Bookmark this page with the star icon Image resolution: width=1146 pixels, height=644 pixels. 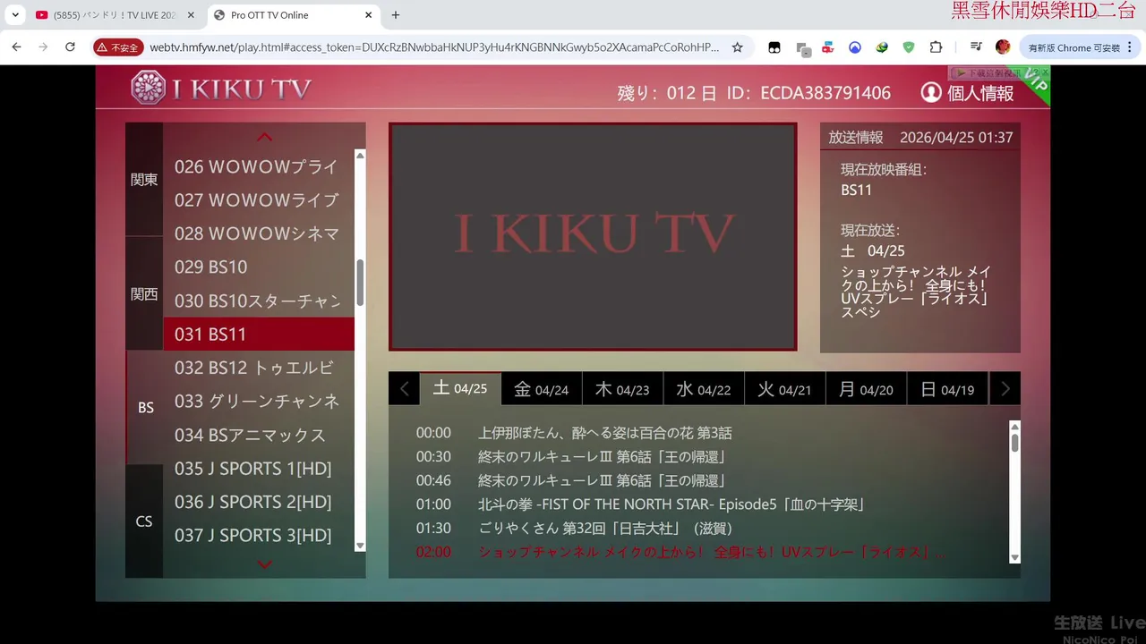point(738,47)
